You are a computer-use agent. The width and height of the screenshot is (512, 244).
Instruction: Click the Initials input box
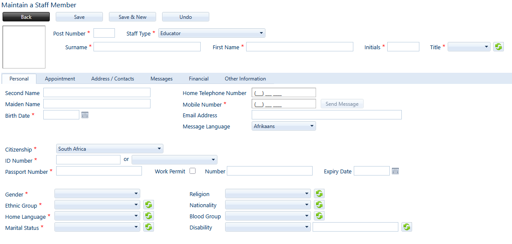click(403, 47)
